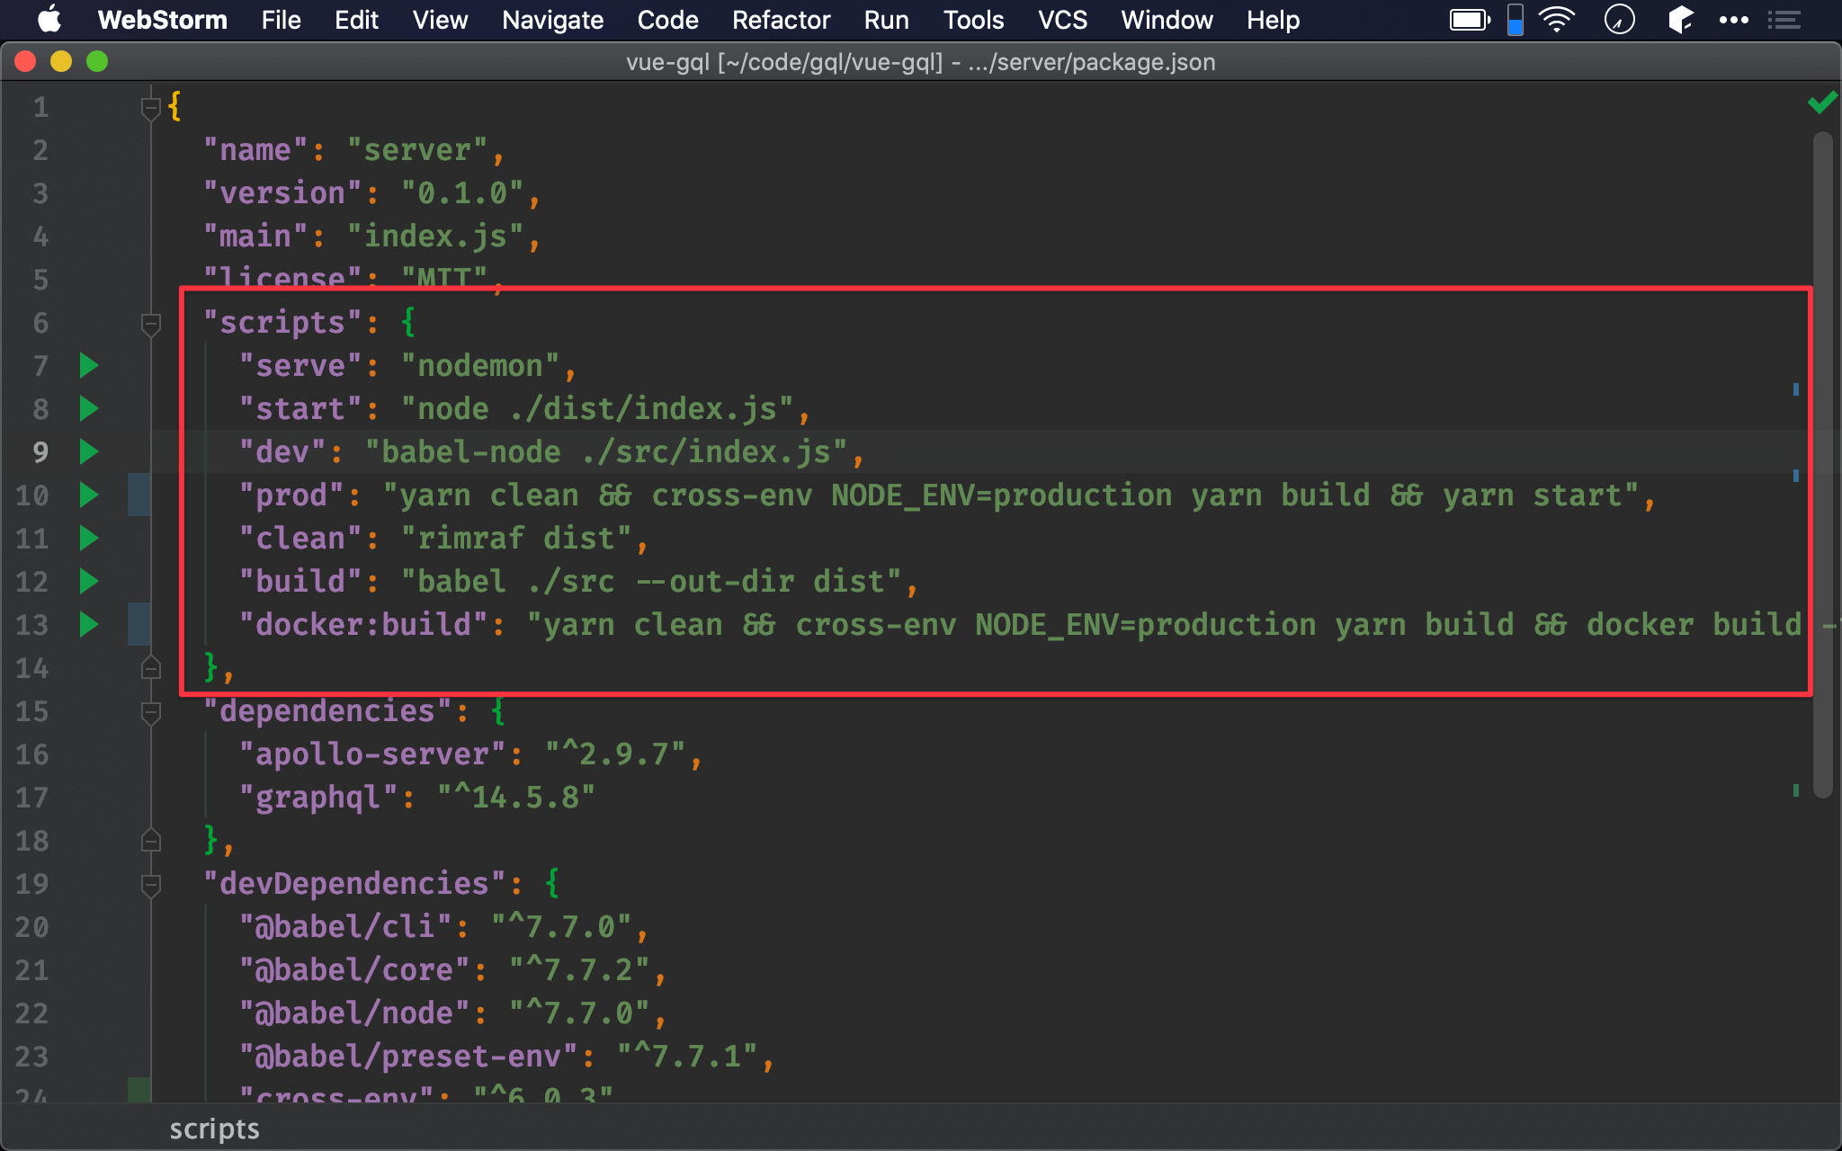Click the "node ./dist/index.js" value
1842x1151 pixels.
coord(597,409)
